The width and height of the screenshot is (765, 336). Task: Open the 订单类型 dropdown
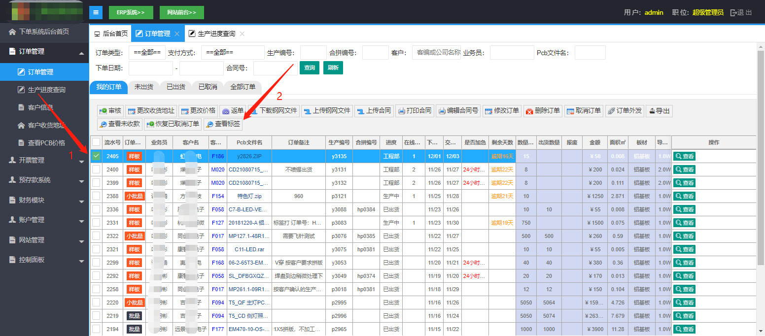tap(147, 52)
